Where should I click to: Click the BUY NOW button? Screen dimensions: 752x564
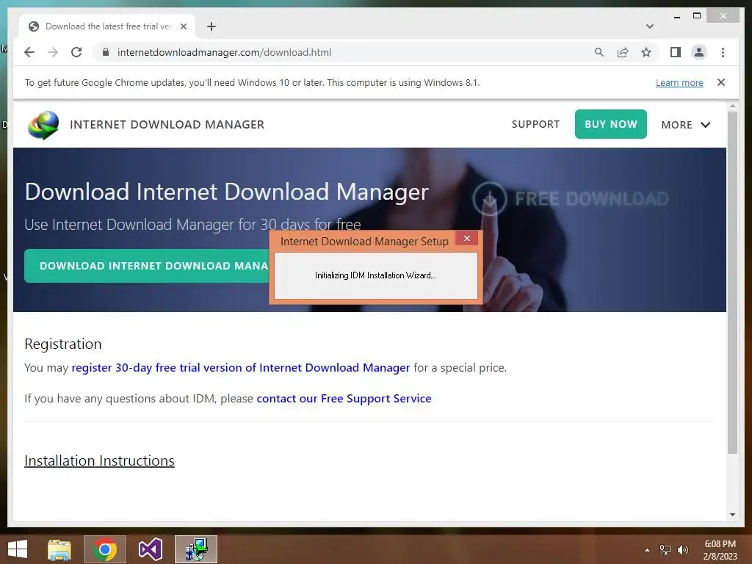[610, 124]
